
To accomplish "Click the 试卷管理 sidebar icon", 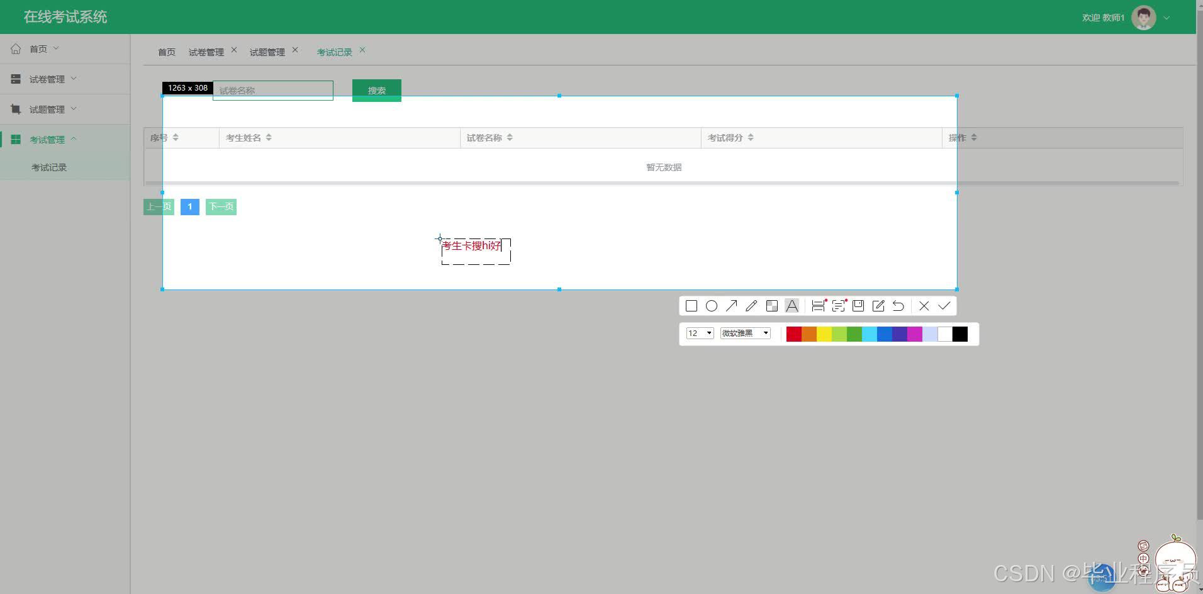I will click(16, 79).
